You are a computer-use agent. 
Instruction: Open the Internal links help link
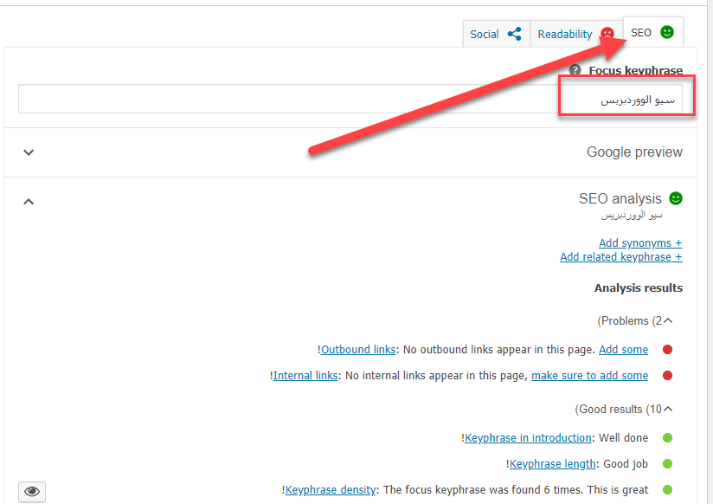pyautogui.click(x=305, y=376)
